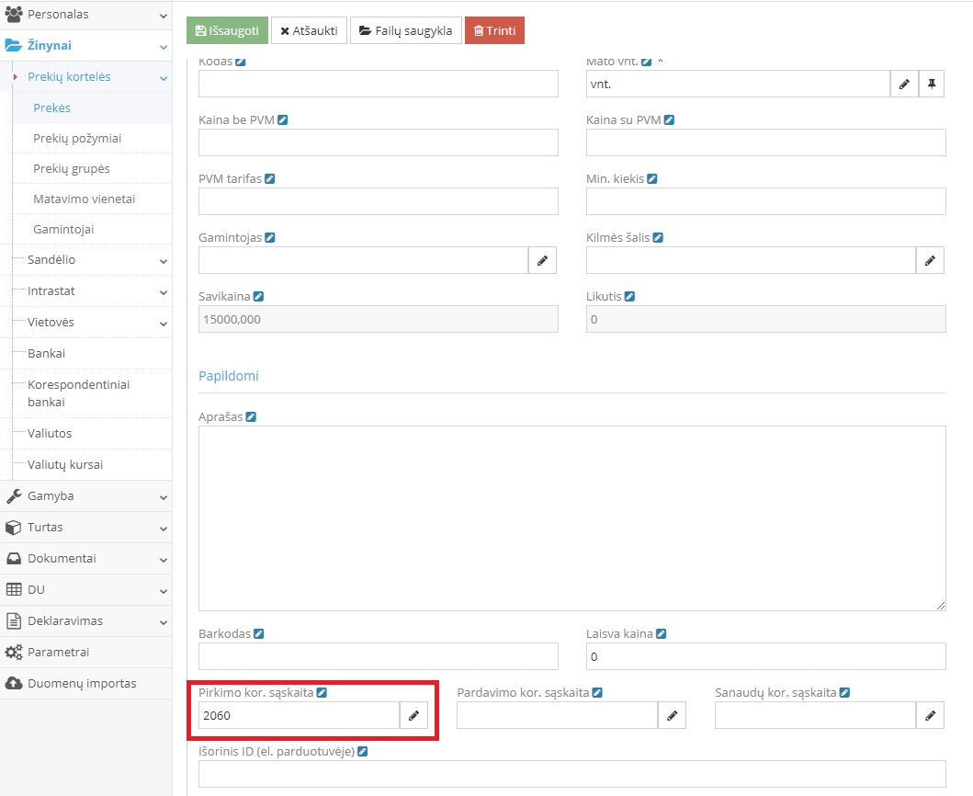
Task: Click pencil icon beside Kilmės šalis field
Action: click(930, 261)
